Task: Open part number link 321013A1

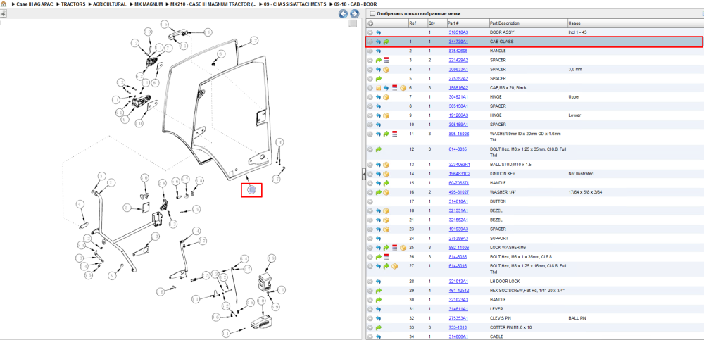Action: coord(458,282)
